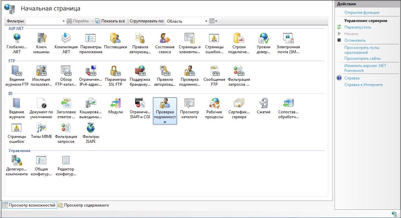Viewport: 401px width, 218px height.
Task: Open the Справка help link
Action: (x=352, y=78)
